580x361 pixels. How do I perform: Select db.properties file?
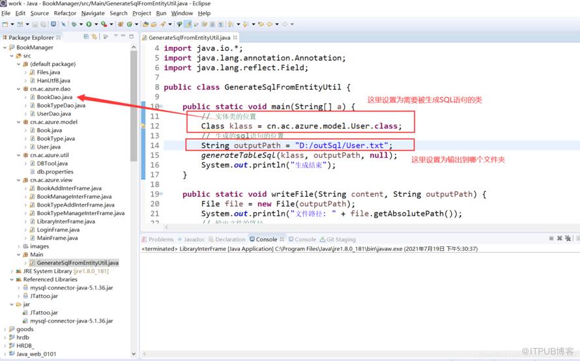click(55, 171)
